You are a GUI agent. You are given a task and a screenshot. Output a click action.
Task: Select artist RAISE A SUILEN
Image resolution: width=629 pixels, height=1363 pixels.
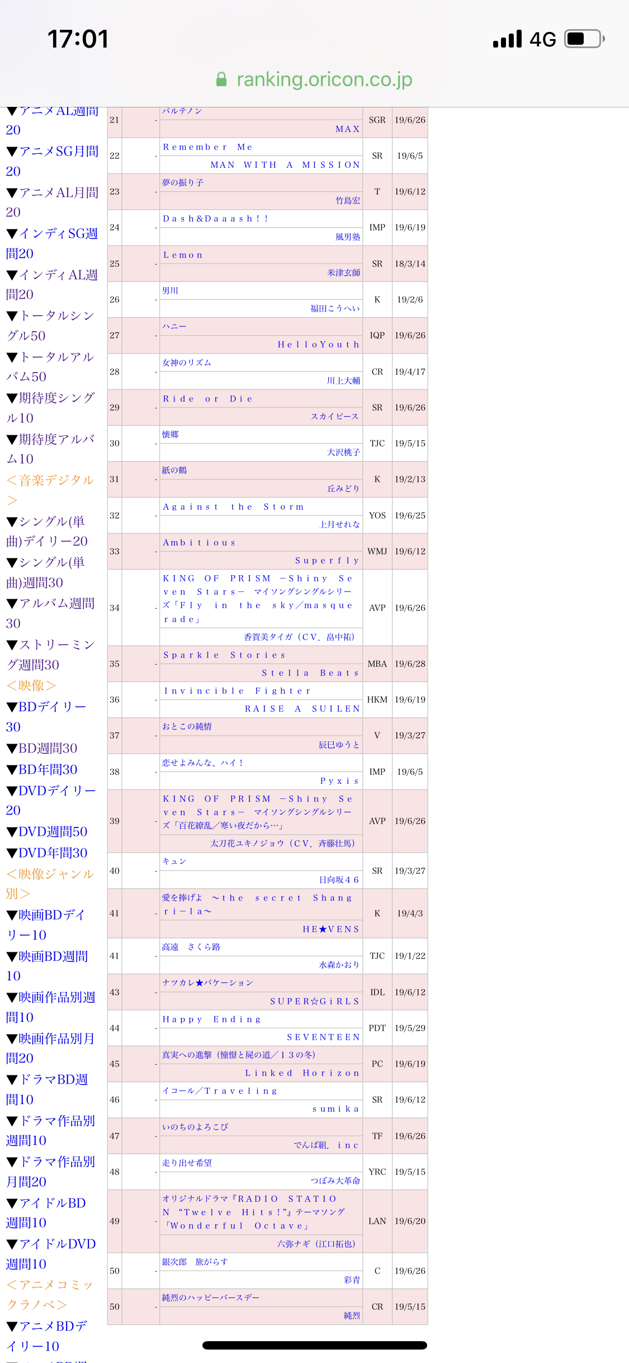pos(302,708)
